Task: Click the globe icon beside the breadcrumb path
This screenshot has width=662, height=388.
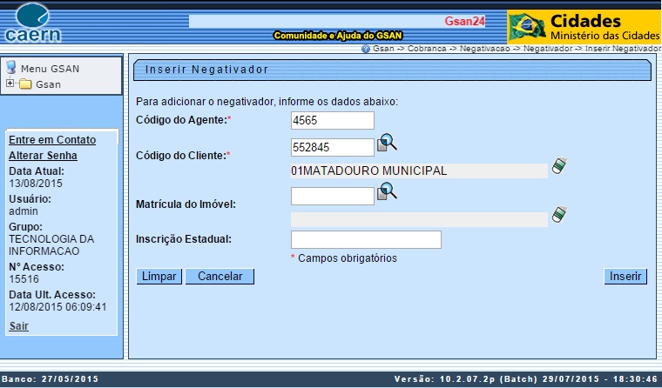Action: point(366,50)
